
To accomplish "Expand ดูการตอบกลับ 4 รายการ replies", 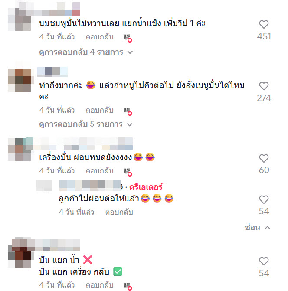I will (86, 52).
